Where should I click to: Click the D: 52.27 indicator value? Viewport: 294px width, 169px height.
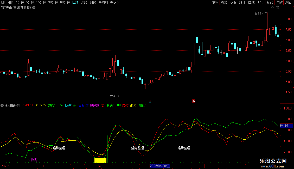tap(41, 105)
